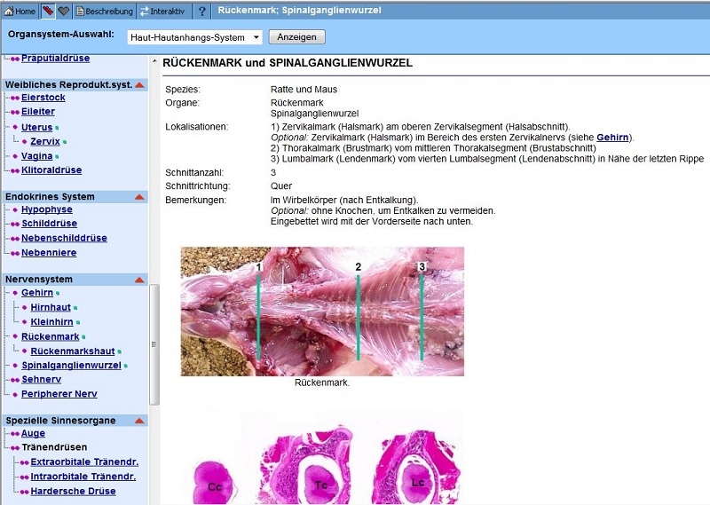Collapse the Nervensystem section
This screenshot has width=710, height=505.
[x=139, y=279]
